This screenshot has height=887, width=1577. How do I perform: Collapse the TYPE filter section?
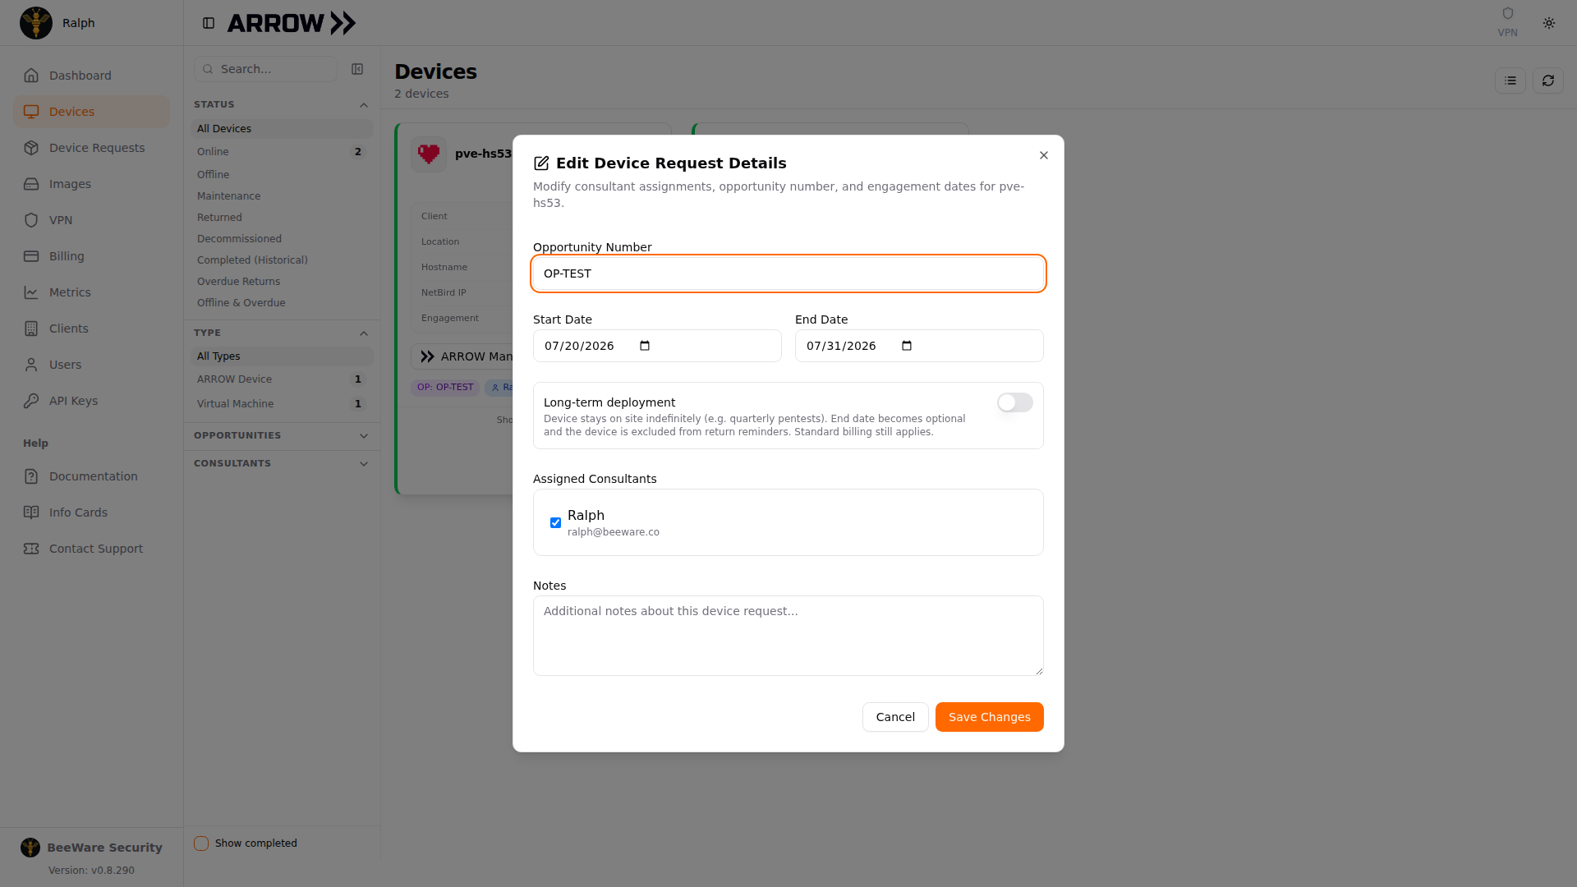pyautogui.click(x=282, y=333)
